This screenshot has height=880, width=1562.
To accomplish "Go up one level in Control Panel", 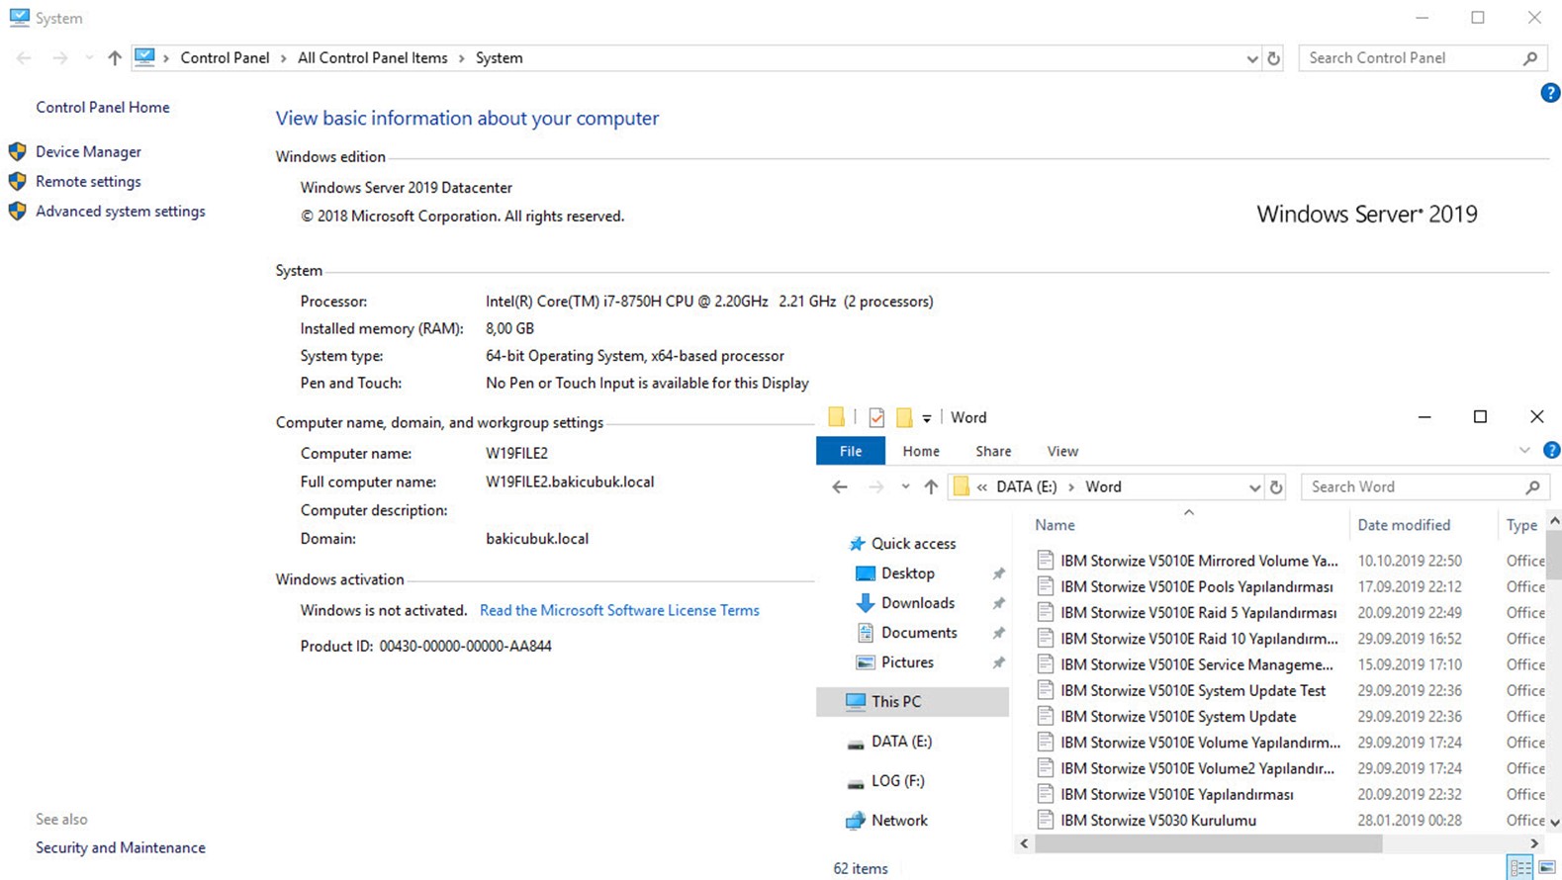I will coord(115,58).
